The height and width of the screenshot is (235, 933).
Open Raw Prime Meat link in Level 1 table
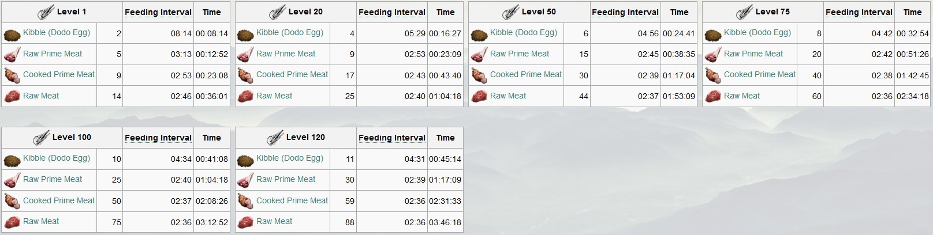pos(53,54)
